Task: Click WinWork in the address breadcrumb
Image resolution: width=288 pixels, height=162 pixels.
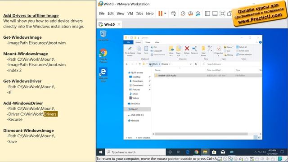Action: pyautogui.click(x=153, y=64)
